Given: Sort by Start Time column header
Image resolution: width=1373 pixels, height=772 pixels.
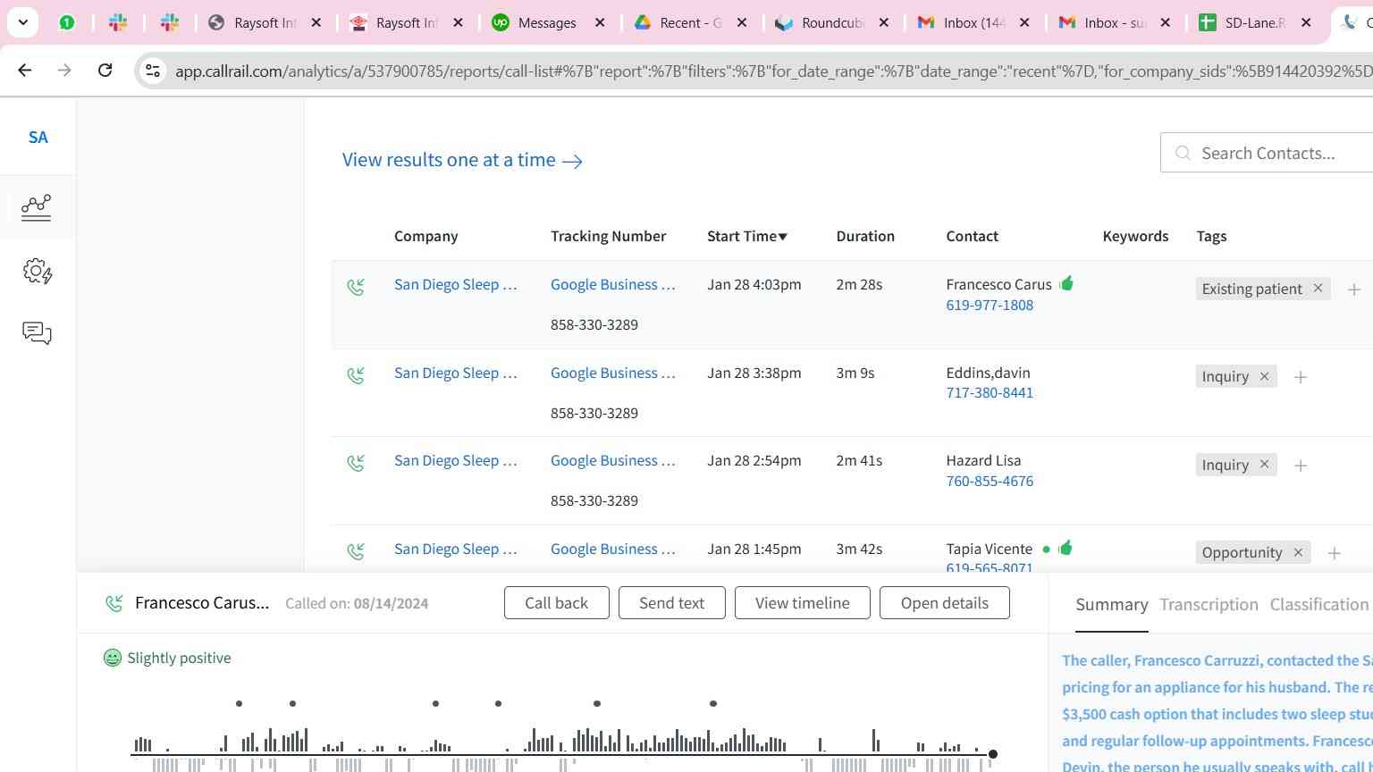Looking at the screenshot, I should (746, 236).
